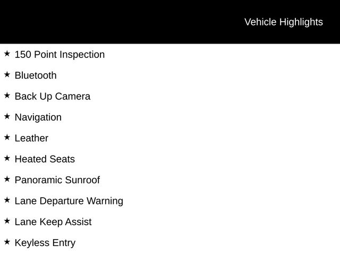Click the Navigation highlight label
This screenshot has width=340, height=255.
[38, 117]
